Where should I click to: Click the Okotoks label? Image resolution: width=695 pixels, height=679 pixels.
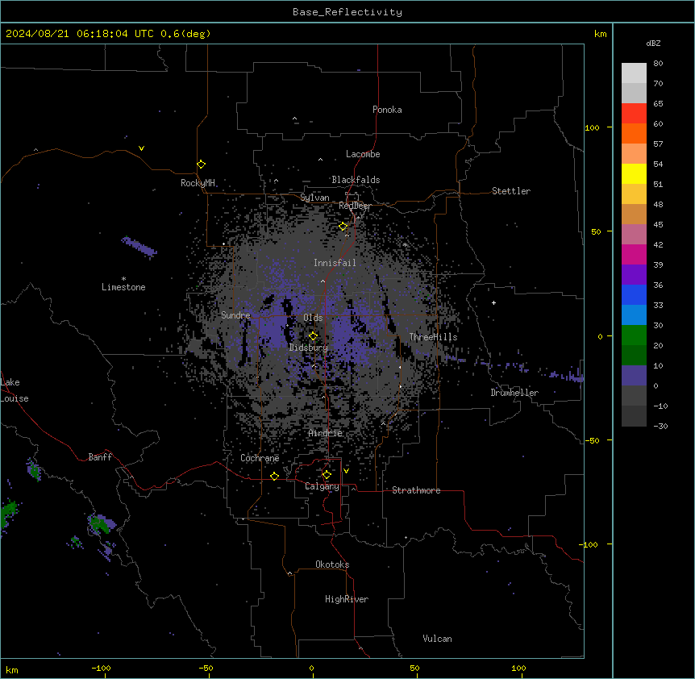click(x=332, y=564)
